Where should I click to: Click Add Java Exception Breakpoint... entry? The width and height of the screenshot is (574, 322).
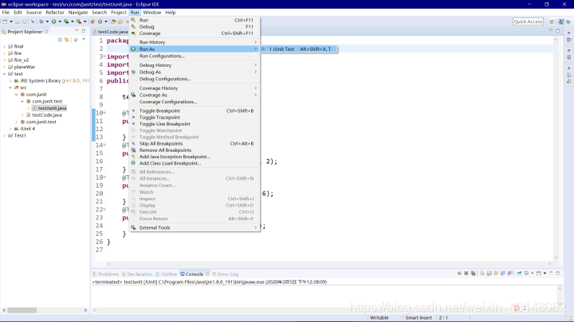click(x=195, y=157)
